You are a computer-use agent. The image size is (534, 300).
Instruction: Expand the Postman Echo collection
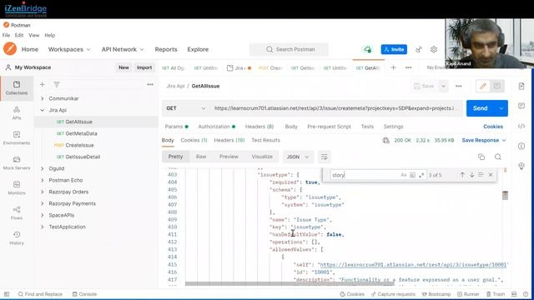point(43,180)
